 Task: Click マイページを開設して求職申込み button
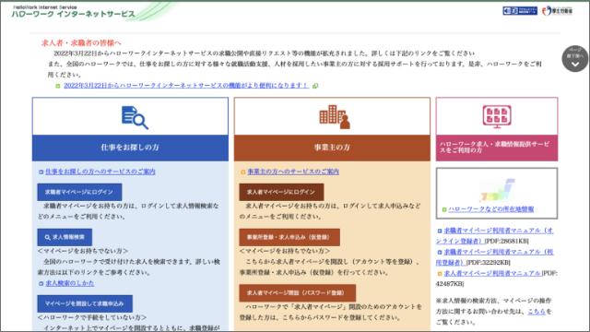(x=85, y=303)
